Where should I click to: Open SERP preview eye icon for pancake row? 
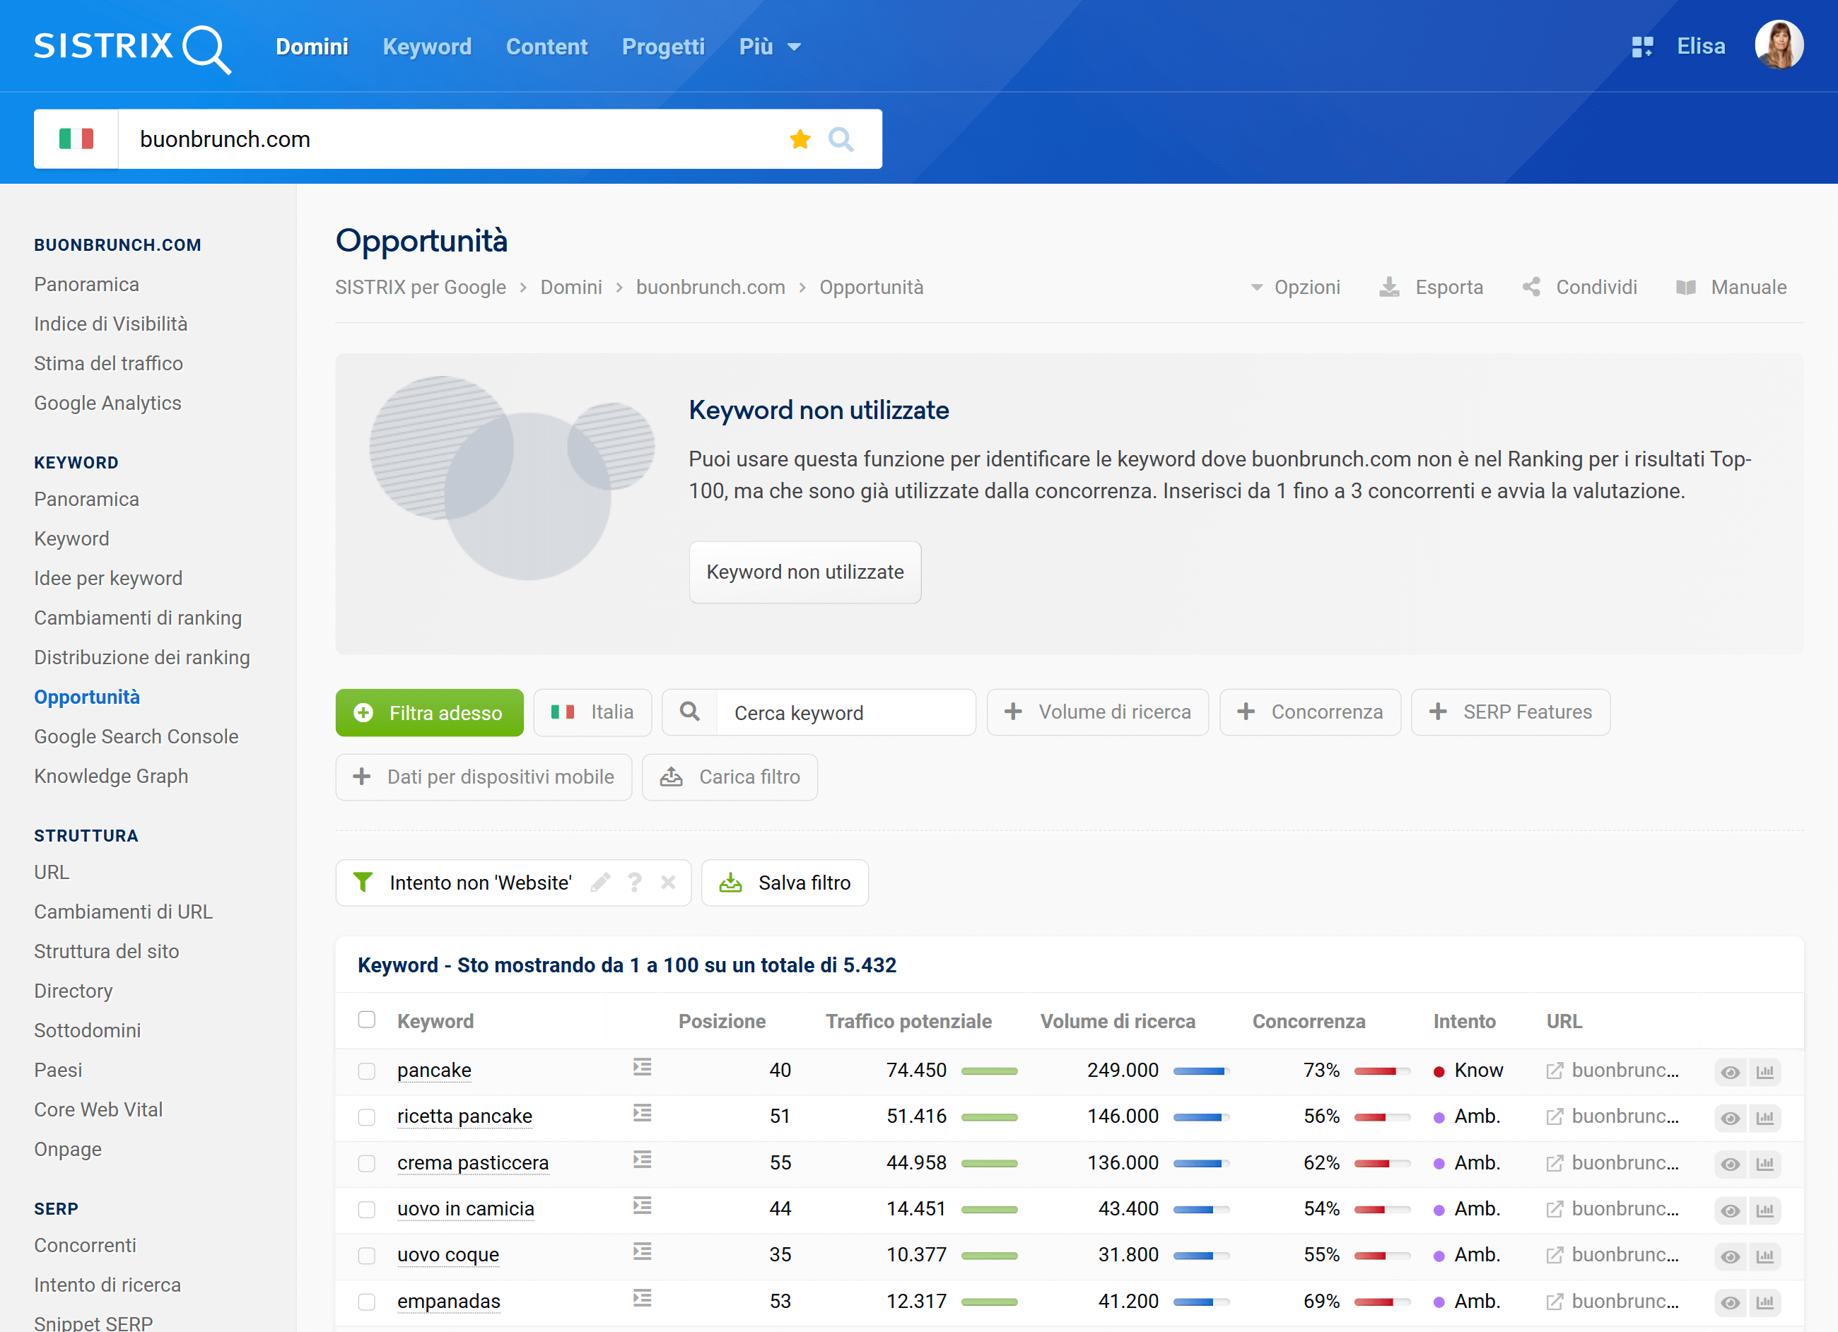tap(1731, 1071)
